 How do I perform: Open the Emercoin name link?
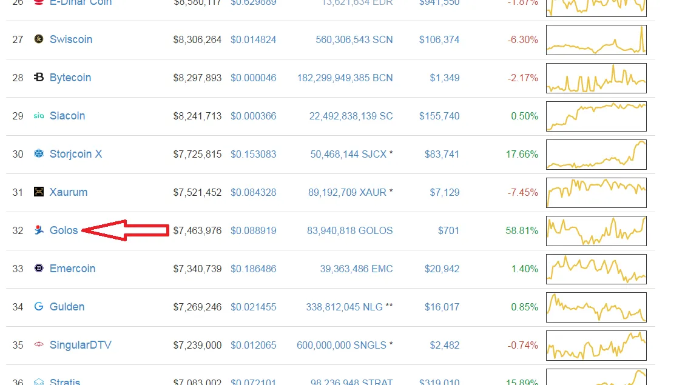point(72,269)
